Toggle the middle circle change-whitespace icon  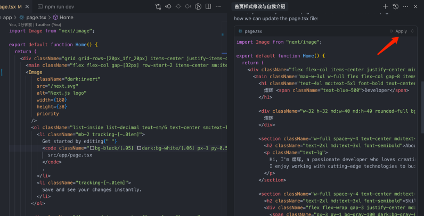coord(178,6)
